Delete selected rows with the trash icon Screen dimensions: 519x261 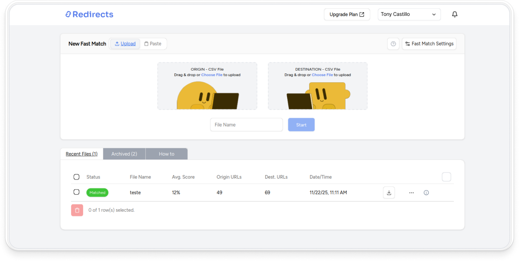(77, 210)
